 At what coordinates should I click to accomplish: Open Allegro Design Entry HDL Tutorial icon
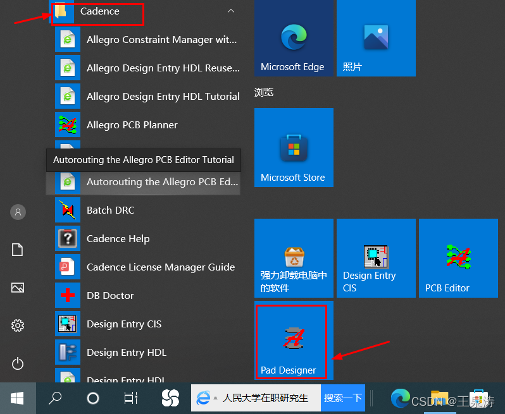click(x=68, y=96)
